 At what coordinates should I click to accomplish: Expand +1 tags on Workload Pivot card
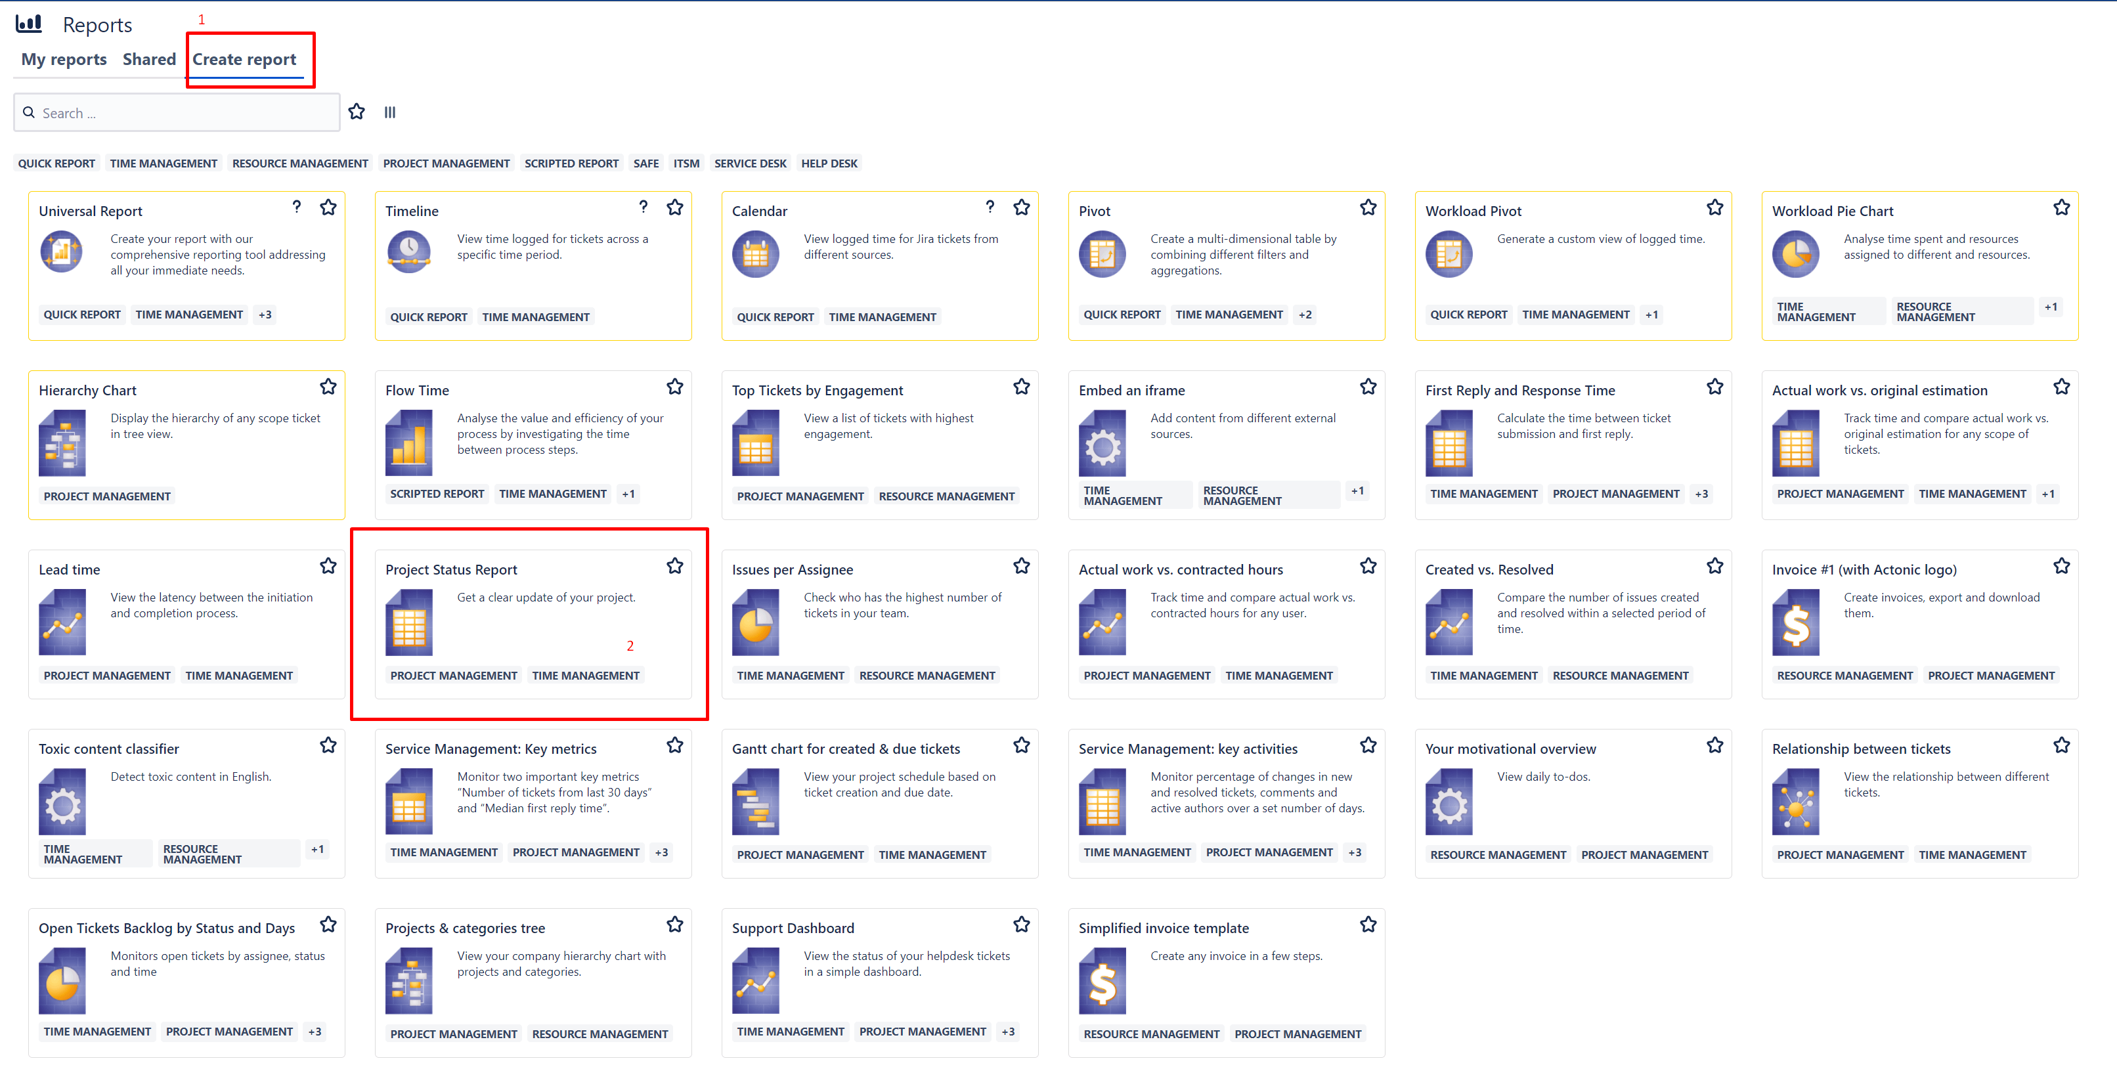click(1652, 315)
